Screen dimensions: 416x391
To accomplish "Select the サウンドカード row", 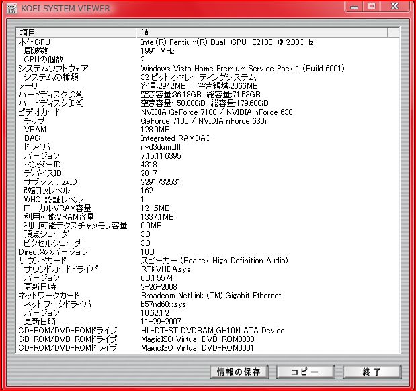I will 42,261.
